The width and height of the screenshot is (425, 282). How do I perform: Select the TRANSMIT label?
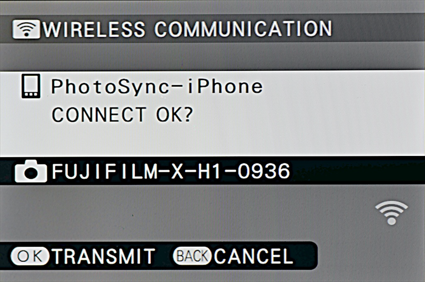104,256
